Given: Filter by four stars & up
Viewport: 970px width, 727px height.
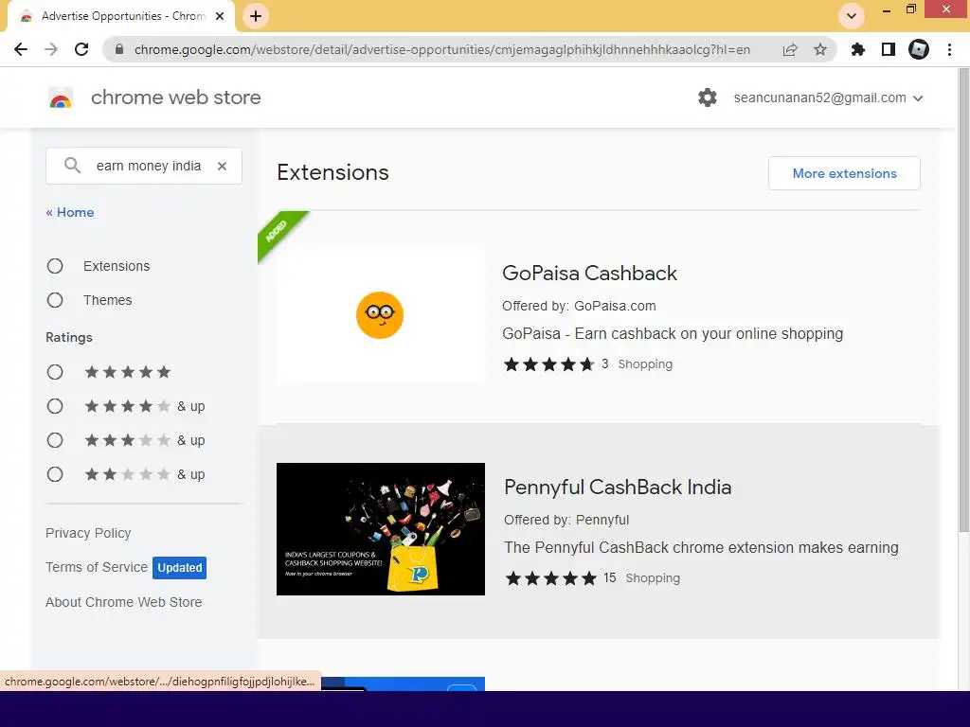Looking at the screenshot, I should point(55,406).
